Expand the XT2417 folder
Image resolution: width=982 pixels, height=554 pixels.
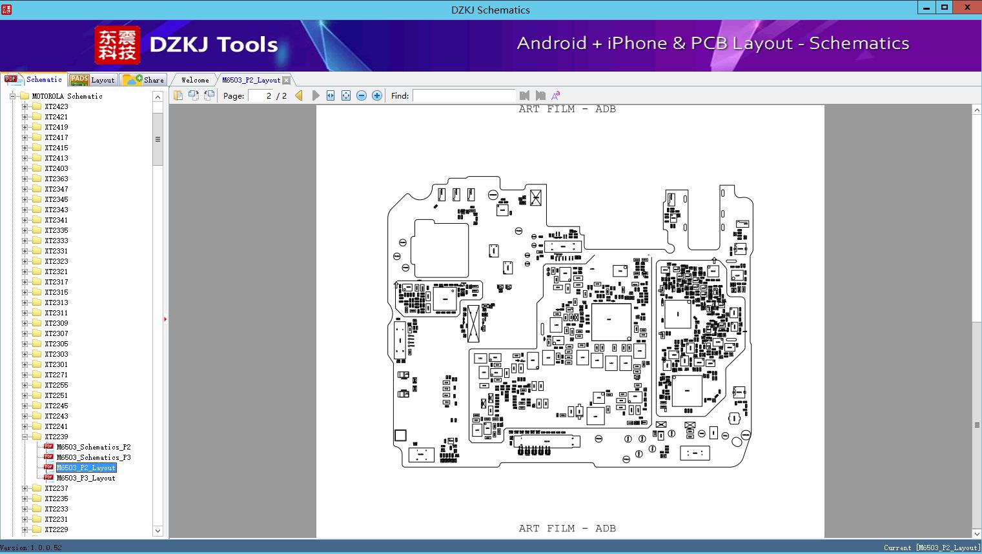(25, 137)
